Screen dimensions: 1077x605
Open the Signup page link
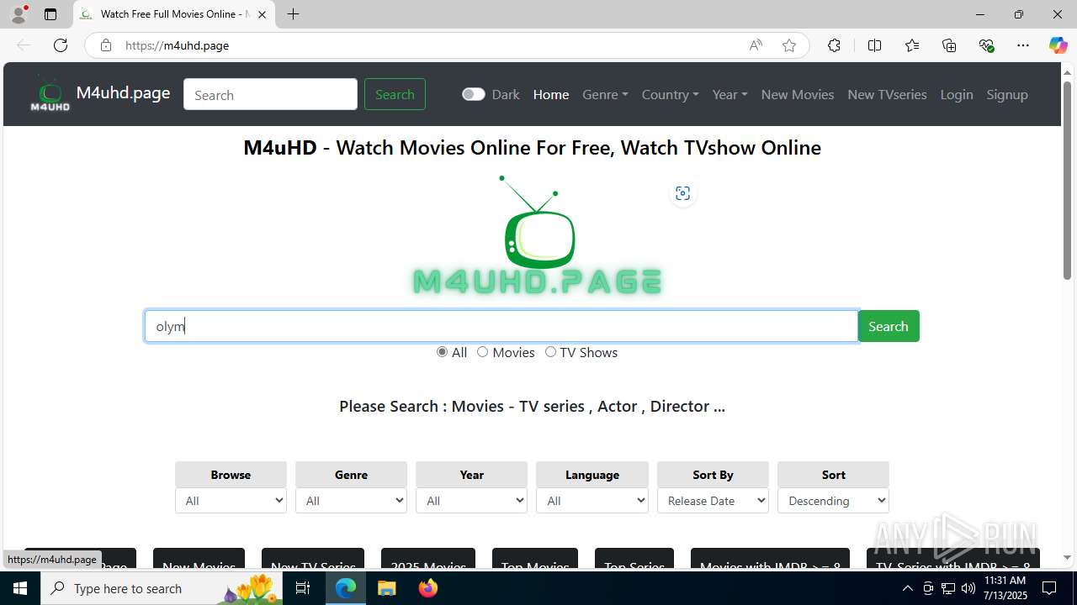(x=1007, y=94)
